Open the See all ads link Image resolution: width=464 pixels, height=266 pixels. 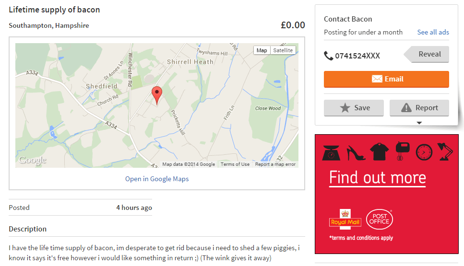coord(433,32)
